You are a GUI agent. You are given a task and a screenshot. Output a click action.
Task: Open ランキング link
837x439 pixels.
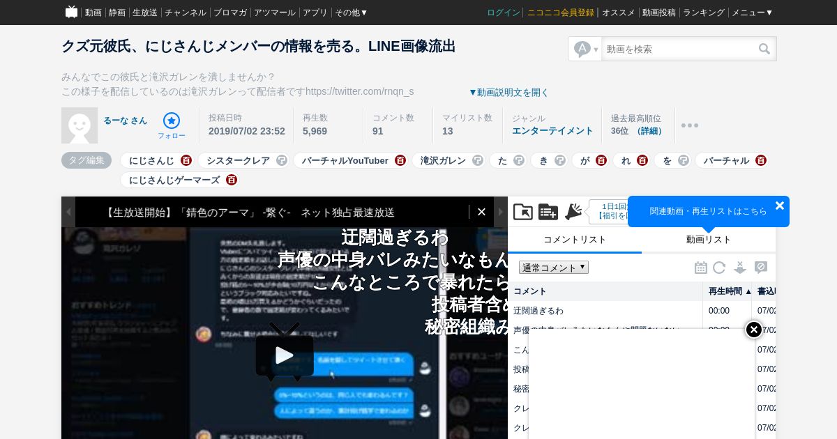tap(704, 13)
